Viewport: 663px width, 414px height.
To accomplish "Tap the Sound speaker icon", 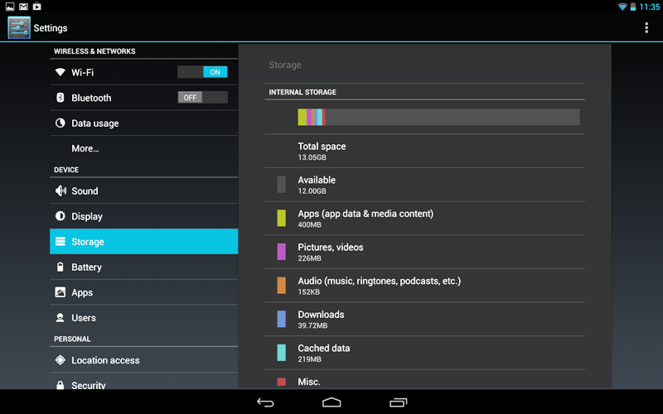I will point(60,191).
